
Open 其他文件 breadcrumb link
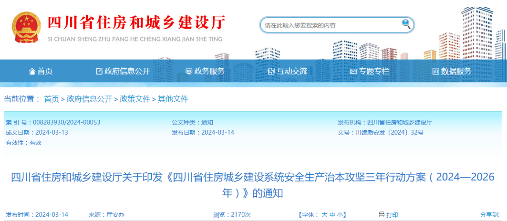[173, 99]
